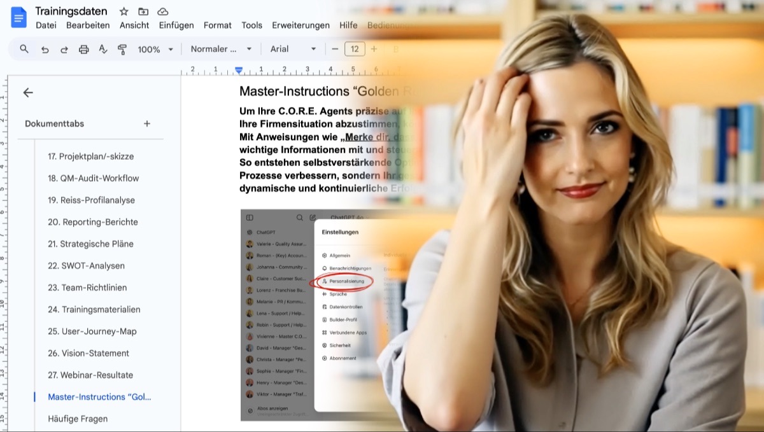Viewport: 764px width, 432px height.
Task: Open the Häufige Fragen tab
Action: point(78,419)
